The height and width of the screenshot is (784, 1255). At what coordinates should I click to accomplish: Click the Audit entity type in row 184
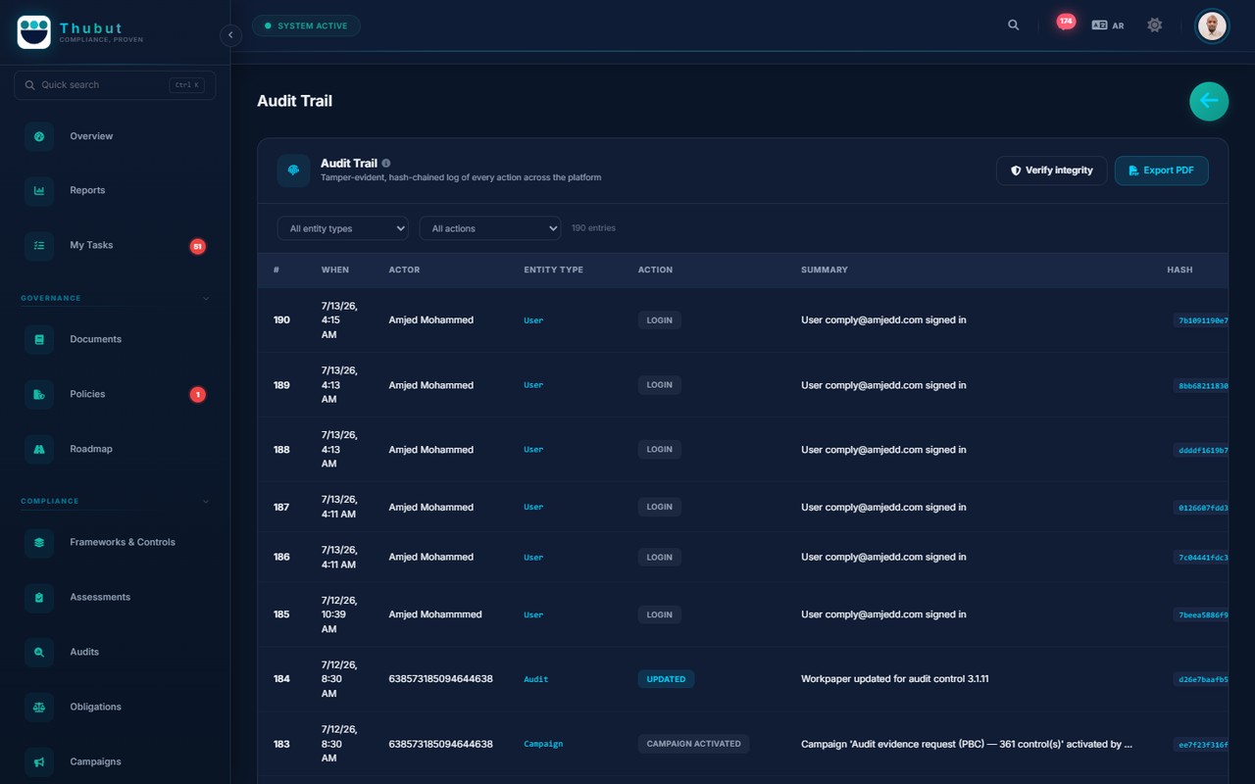536,679
